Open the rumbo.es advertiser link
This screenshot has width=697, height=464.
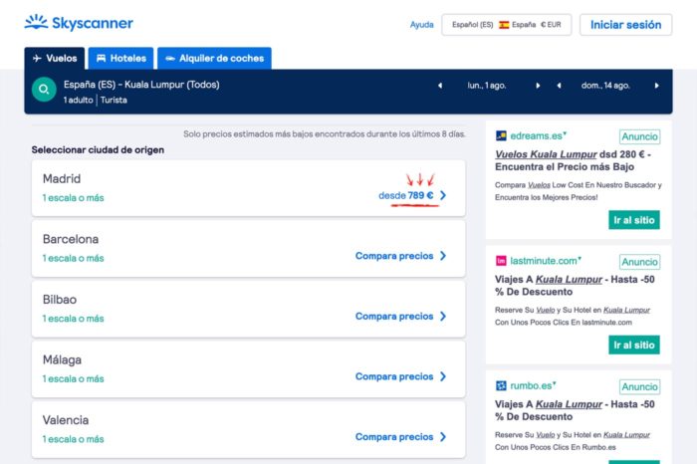(533, 385)
